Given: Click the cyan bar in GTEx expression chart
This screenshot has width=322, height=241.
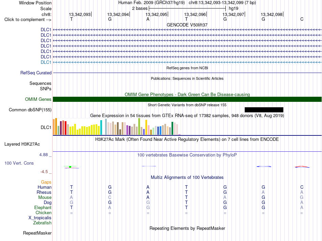Looking at the screenshot, I should point(101,128).
